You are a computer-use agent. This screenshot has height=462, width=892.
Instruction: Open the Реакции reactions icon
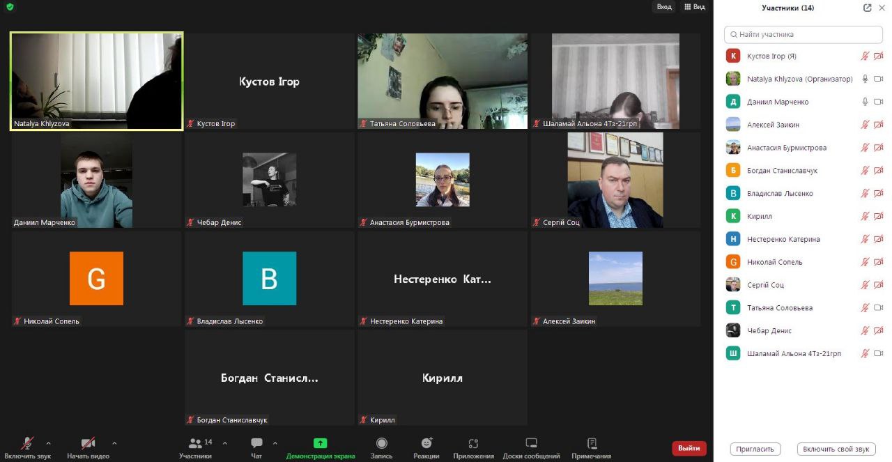[426, 443]
